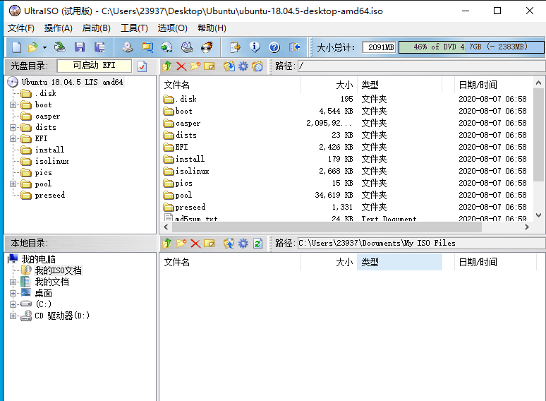This screenshot has width=546, height=401.
Task: Select Ubuntu 18.04.5 LTS amd64 root node
Action: pos(72,82)
